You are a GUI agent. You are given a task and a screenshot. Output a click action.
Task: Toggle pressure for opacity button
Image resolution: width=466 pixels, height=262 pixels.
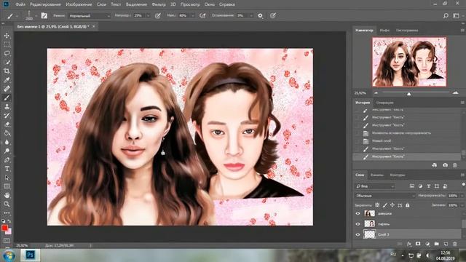point(158,16)
